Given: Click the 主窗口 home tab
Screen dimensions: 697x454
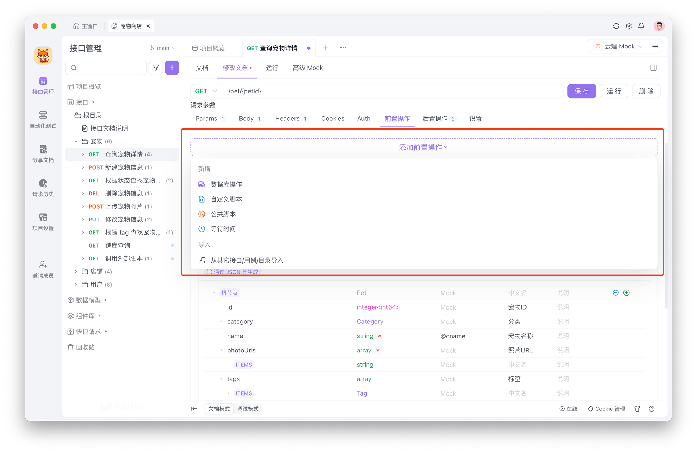Looking at the screenshot, I should point(85,26).
